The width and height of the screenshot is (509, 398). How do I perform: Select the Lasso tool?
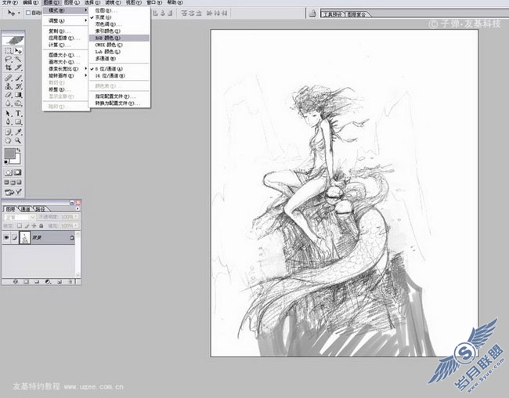(x=9, y=59)
